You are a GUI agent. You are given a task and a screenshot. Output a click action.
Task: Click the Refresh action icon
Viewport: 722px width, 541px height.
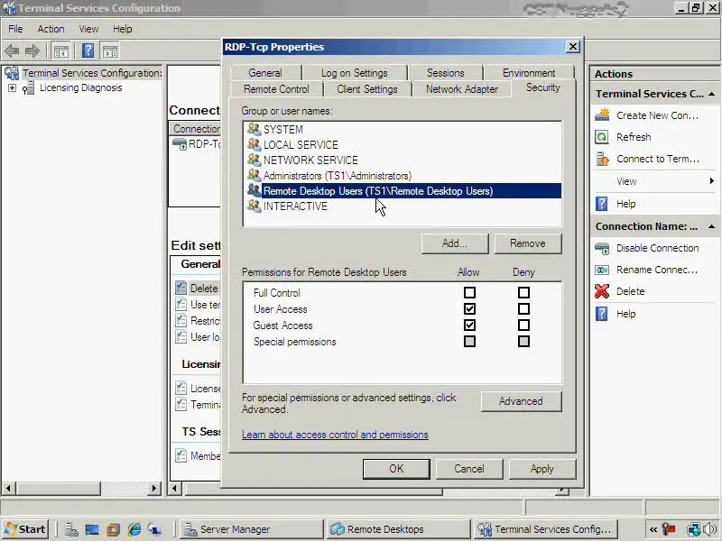602,137
